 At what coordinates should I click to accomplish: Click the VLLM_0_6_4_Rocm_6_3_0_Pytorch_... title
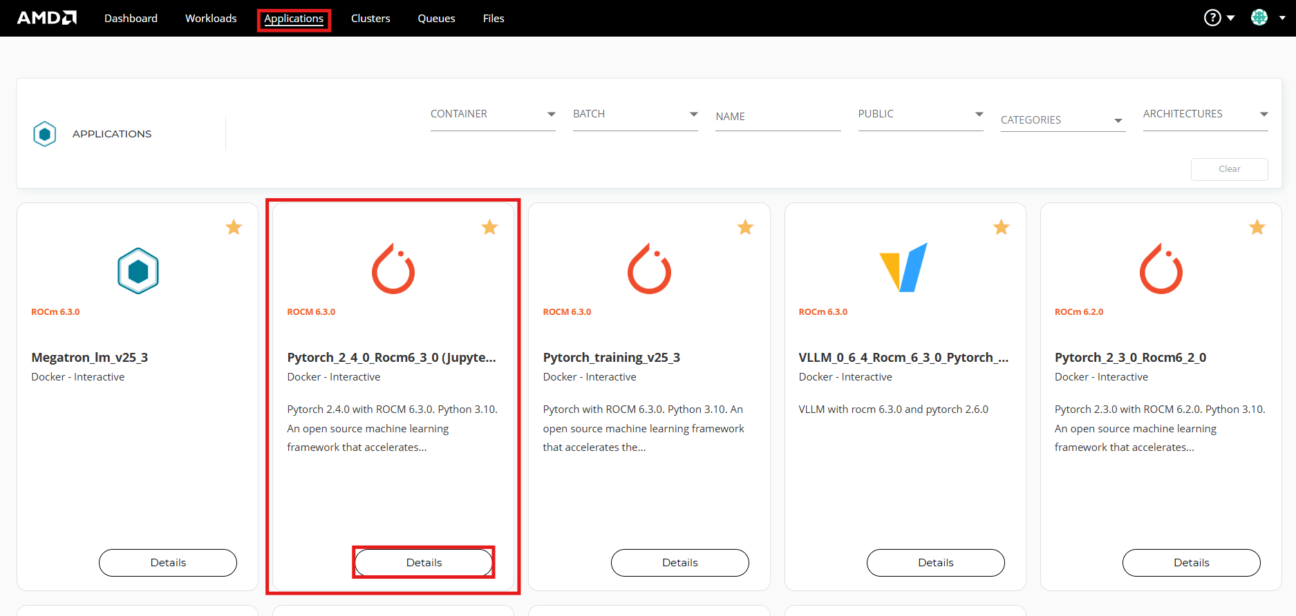click(x=903, y=358)
